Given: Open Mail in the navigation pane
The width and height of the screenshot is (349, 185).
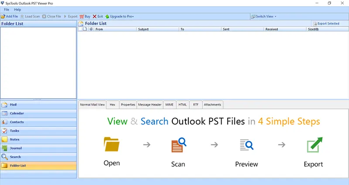Looking at the screenshot, I should 38,104.
